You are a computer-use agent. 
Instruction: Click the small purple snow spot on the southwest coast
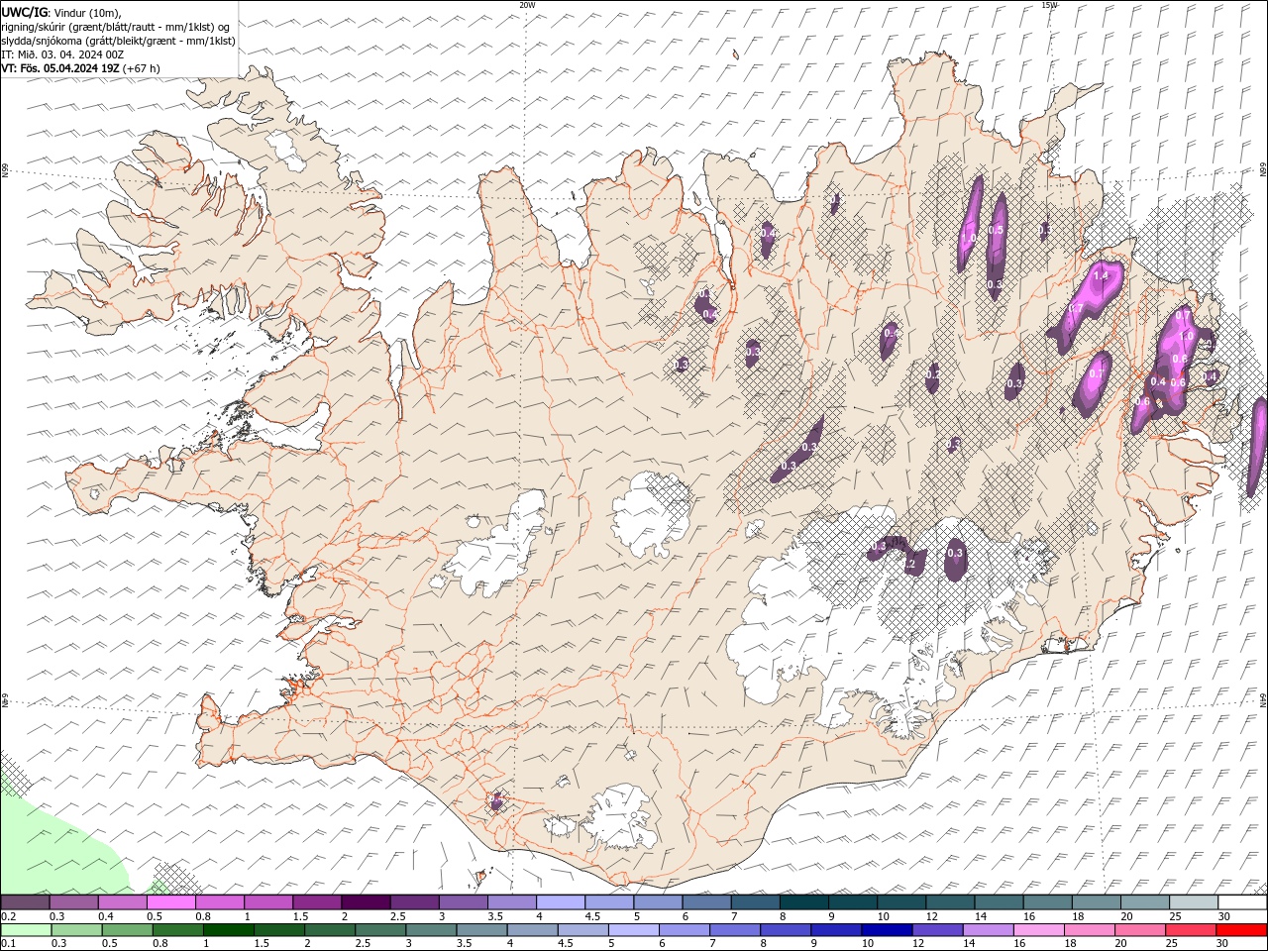496,800
